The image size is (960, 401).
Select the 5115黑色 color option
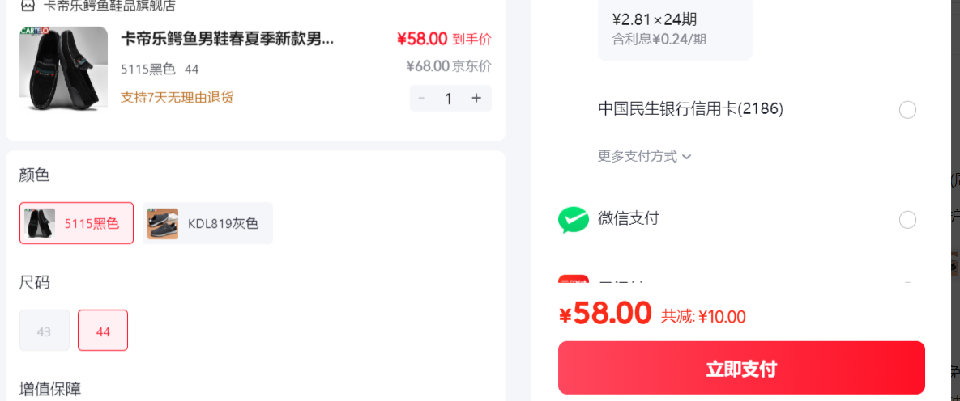coord(76,223)
